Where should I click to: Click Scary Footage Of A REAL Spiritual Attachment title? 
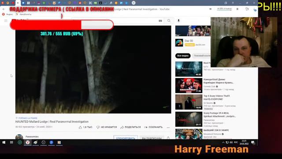tap(219, 115)
